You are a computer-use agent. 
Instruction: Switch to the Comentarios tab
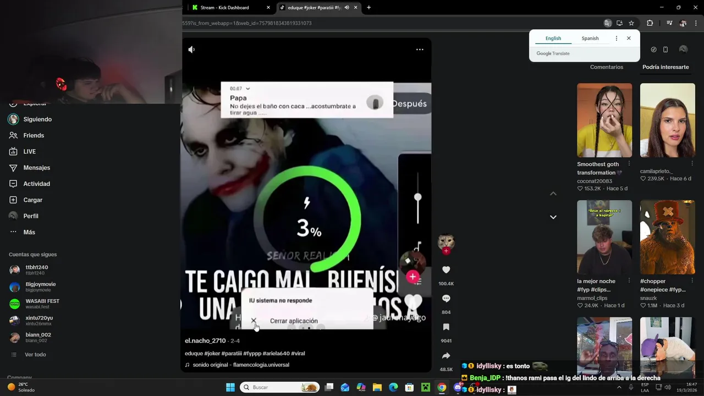pos(607,67)
